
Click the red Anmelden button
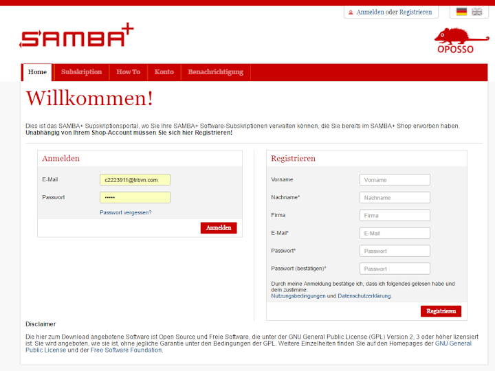219,228
